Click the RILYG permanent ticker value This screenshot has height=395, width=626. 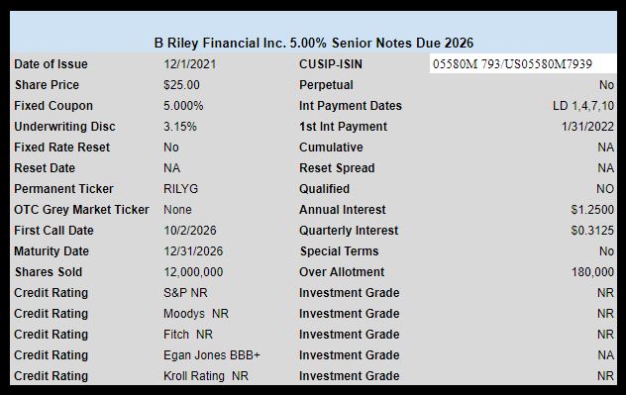181,189
